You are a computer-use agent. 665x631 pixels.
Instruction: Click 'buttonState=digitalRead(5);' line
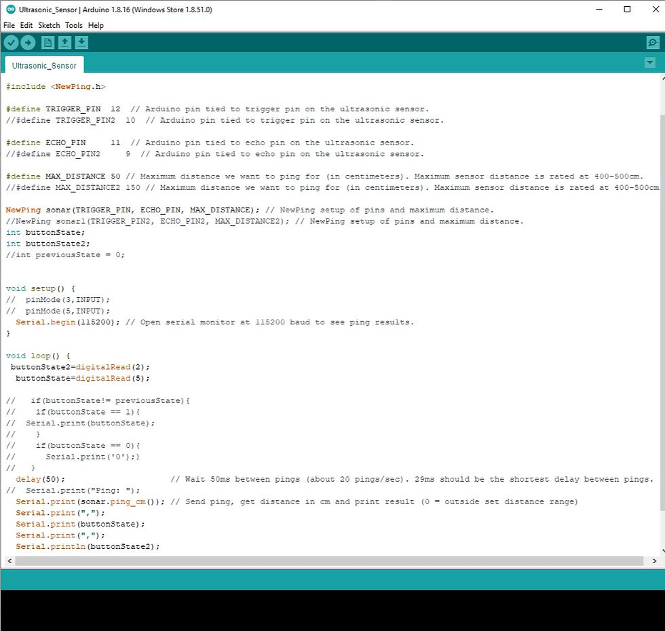pos(83,378)
